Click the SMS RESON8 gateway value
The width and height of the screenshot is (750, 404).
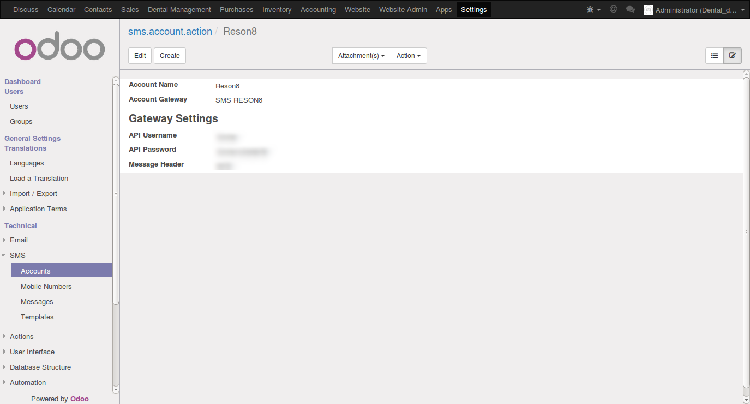coord(239,100)
